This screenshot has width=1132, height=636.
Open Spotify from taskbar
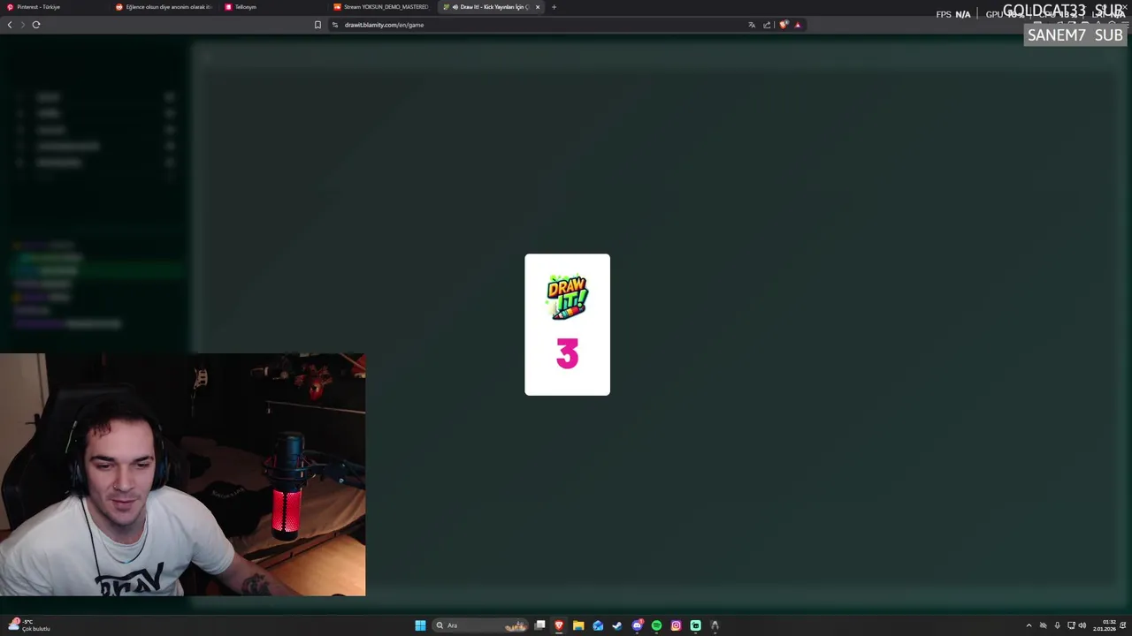coord(656,625)
